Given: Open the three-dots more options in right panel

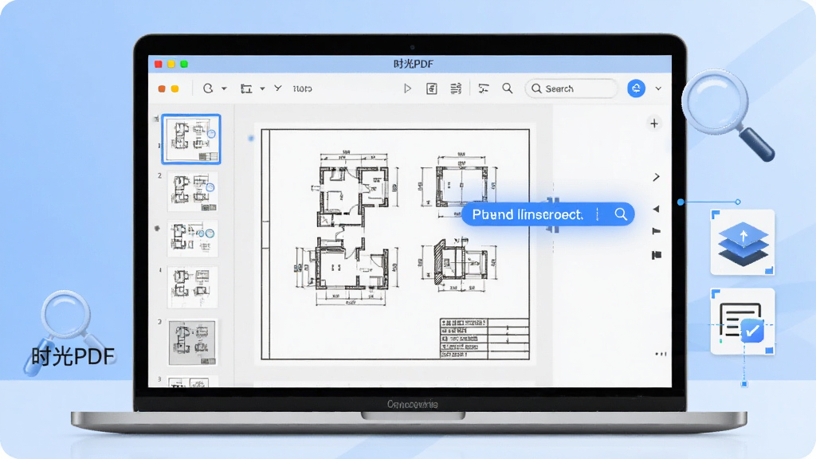Looking at the screenshot, I should [x=661, y=354].
